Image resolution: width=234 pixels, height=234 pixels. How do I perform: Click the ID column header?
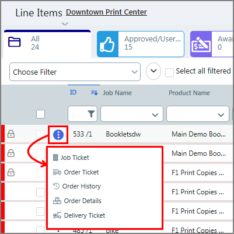(x=73, y=92)
